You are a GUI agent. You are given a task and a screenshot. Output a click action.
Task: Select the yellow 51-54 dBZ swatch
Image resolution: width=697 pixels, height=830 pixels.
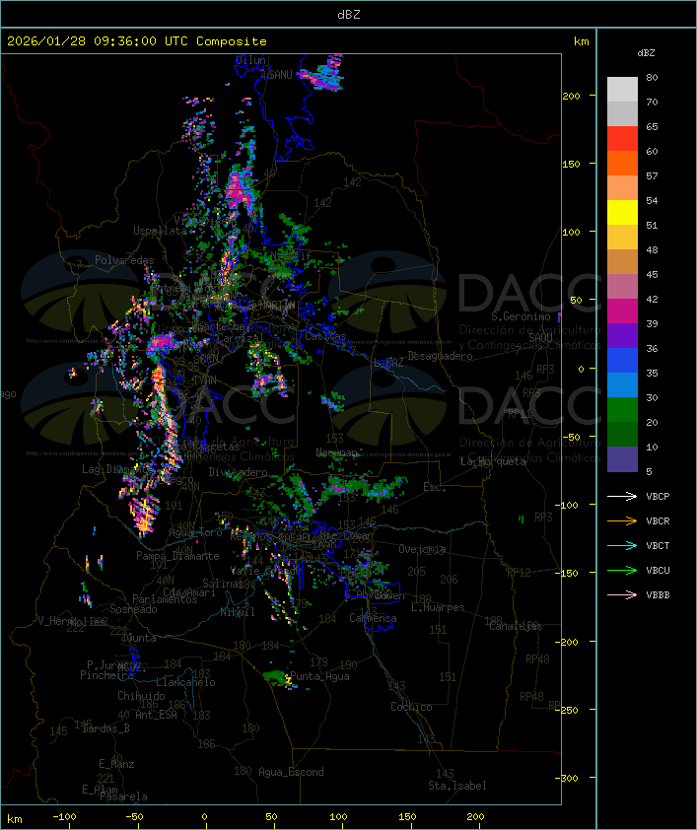click(x=622, y=213)
